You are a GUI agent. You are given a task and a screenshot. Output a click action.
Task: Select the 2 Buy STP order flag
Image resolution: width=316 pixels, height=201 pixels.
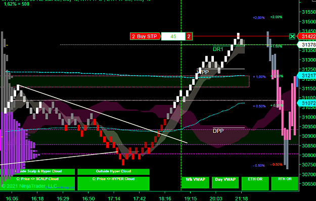(145, 36)
